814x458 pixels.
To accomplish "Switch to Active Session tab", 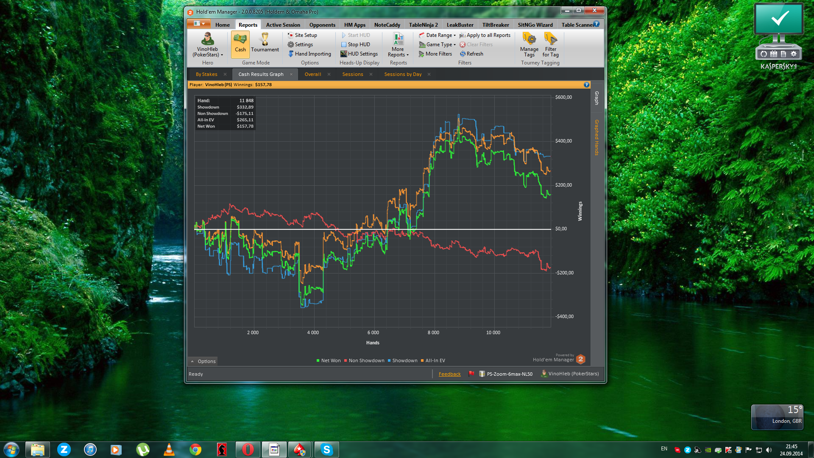I will pyautogui.click(x=283, y=25).
